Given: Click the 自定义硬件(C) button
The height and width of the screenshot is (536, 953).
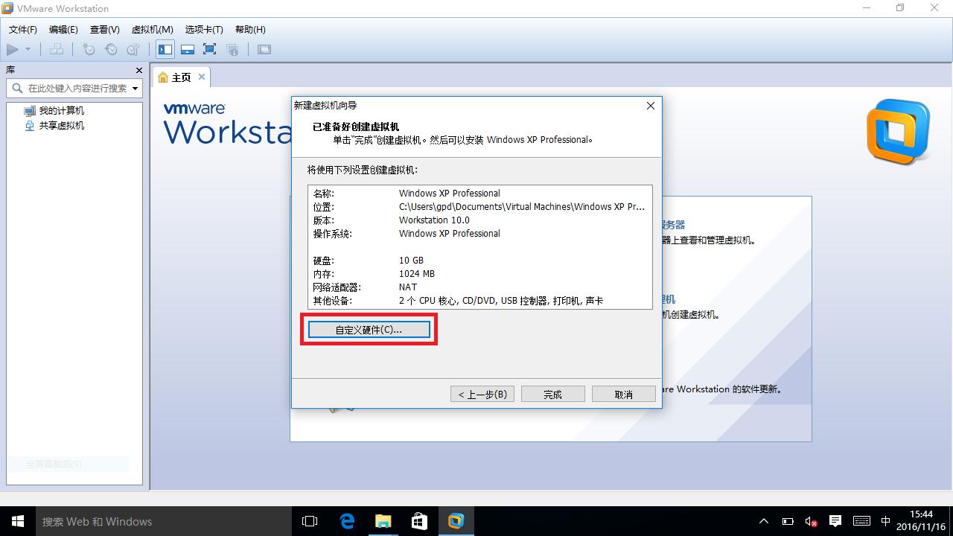Looking at the screenshot, I should coord(369,330).
